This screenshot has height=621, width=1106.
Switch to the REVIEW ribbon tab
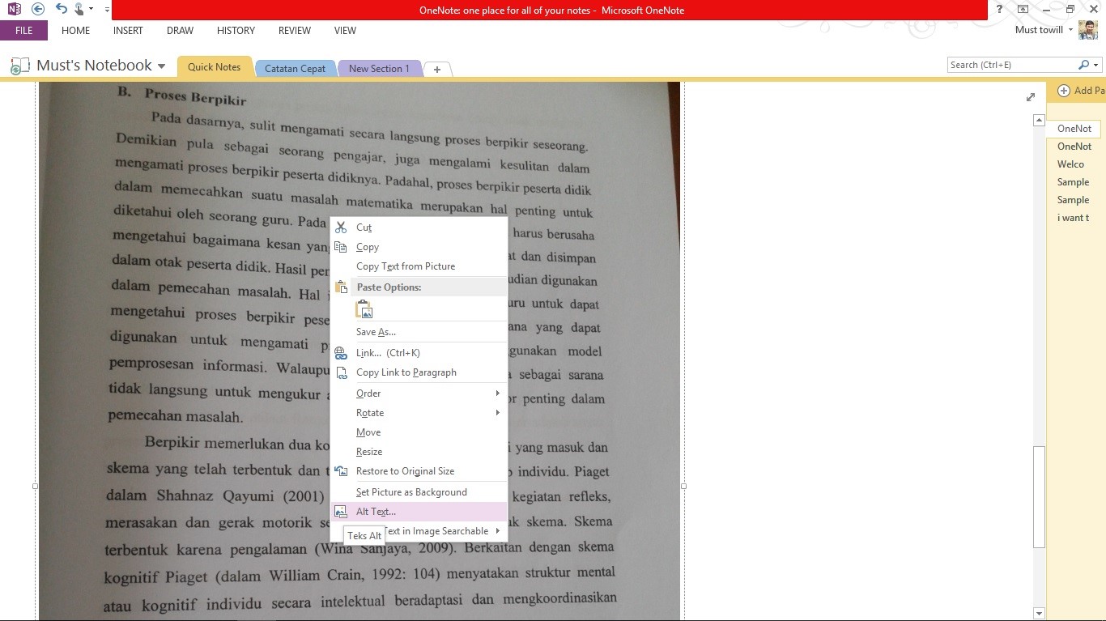(294, 31)
